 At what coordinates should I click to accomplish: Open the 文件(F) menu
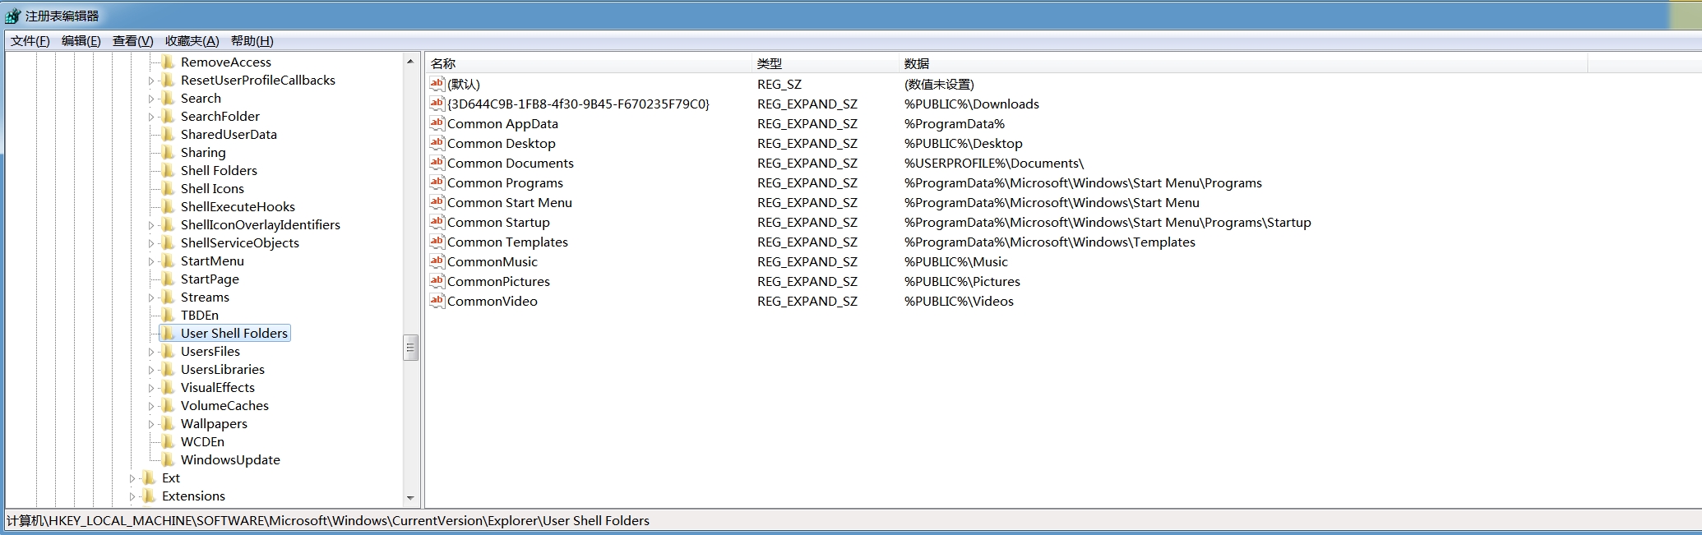pos(30,41)
